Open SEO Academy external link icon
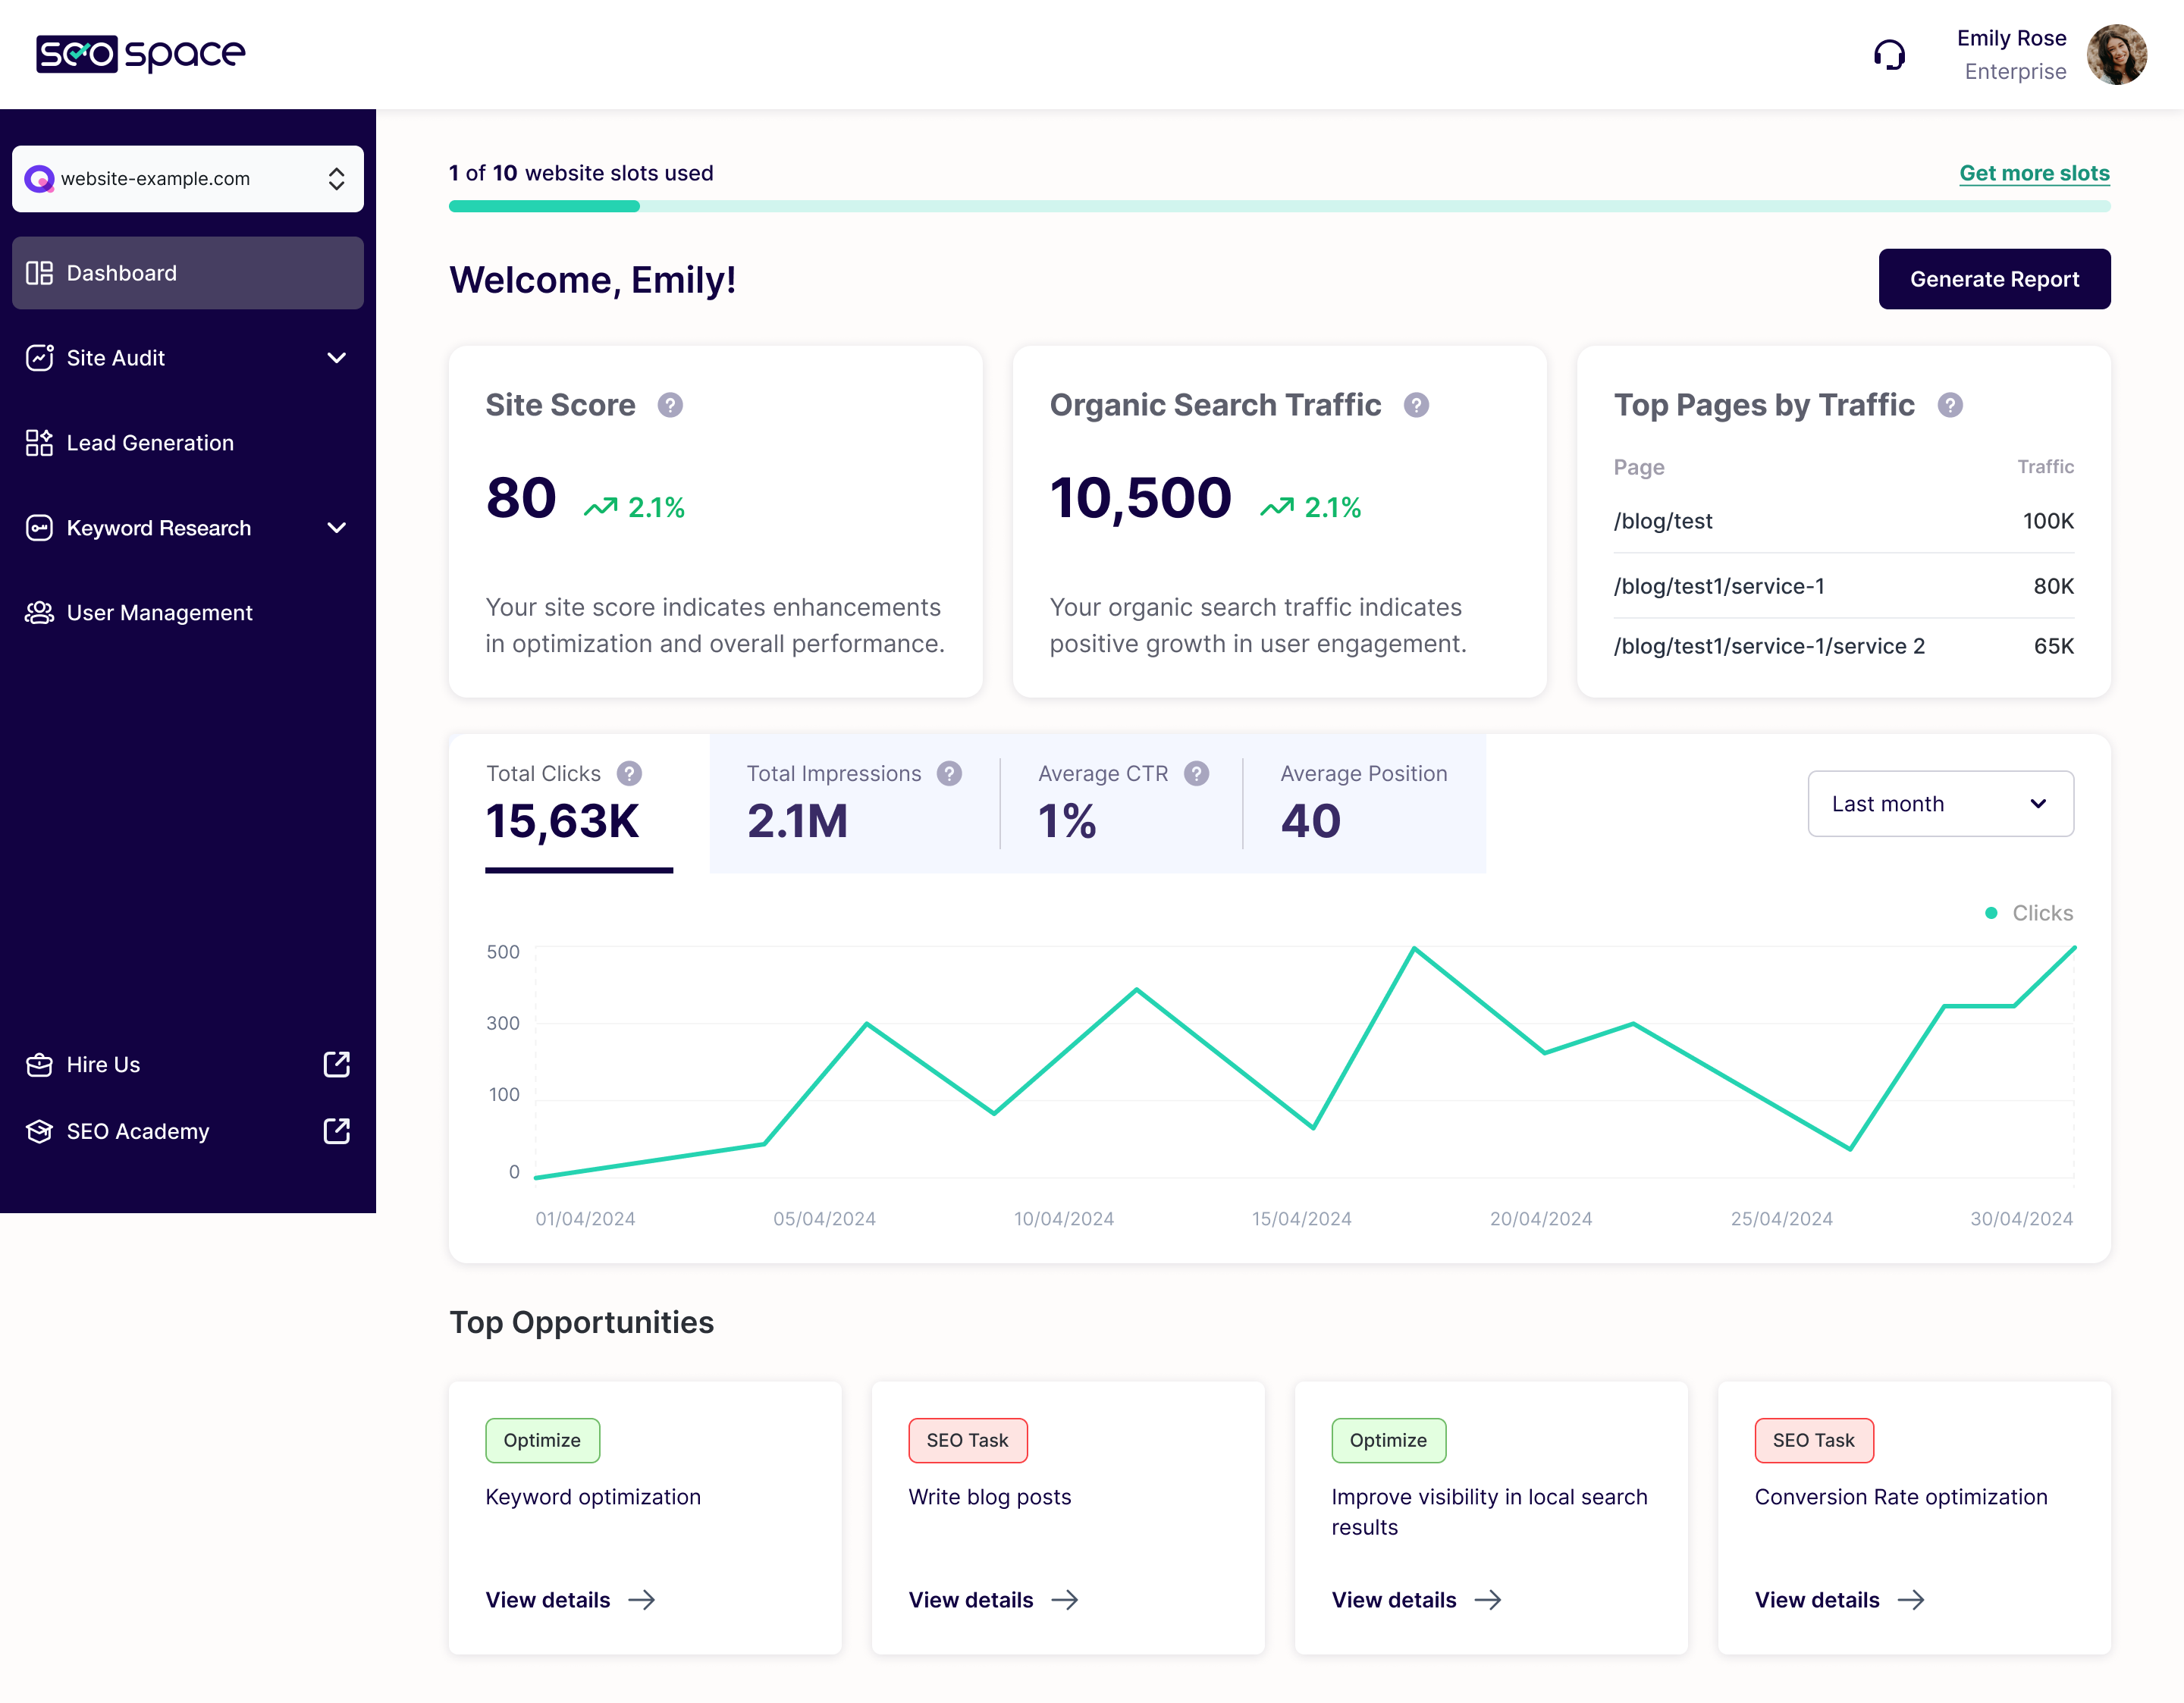The width and height of the screenshot is (2184, 1703). tap(337, 1131)
